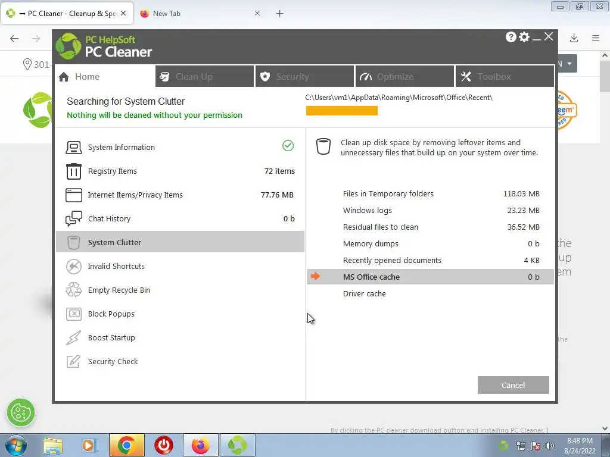Click the scanned path text C:\Users\vm1
Image resolution: width=610 pixels, height=457 pixels.
click(399, 98)
